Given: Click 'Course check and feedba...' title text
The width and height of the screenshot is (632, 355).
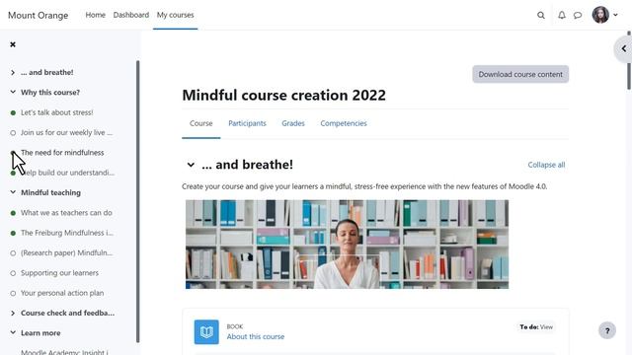Looking at the screenshot, I should [x=68, y=313].
